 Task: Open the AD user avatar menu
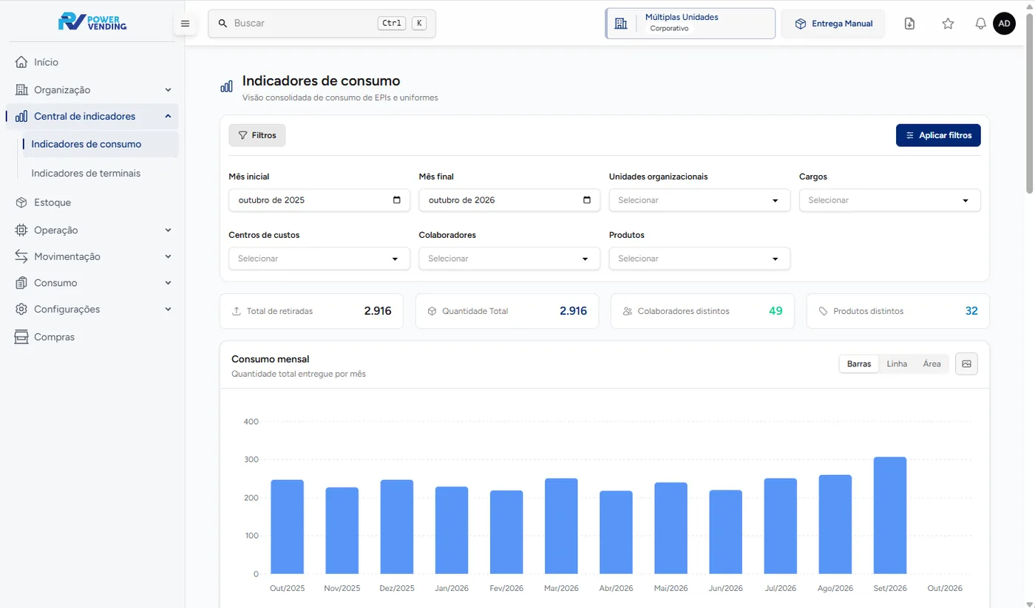[x=1004, y=24]
